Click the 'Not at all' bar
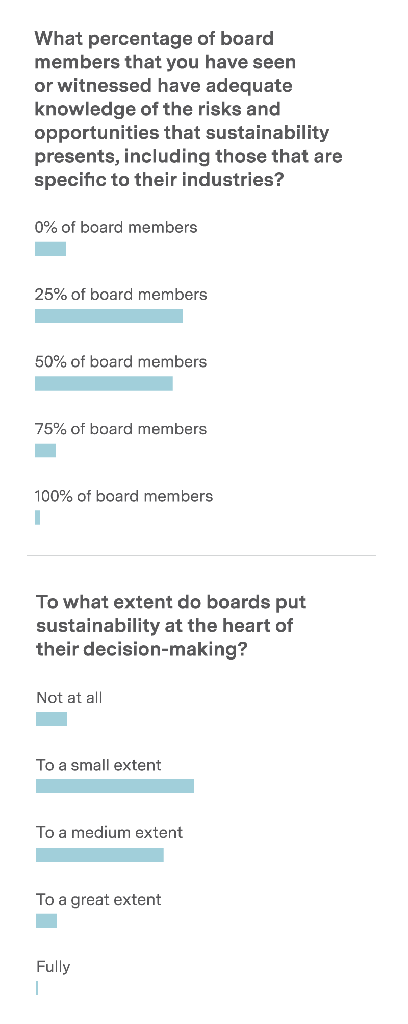The width and height of the screenshot is (408, 1024). click(x=52, y=719)
